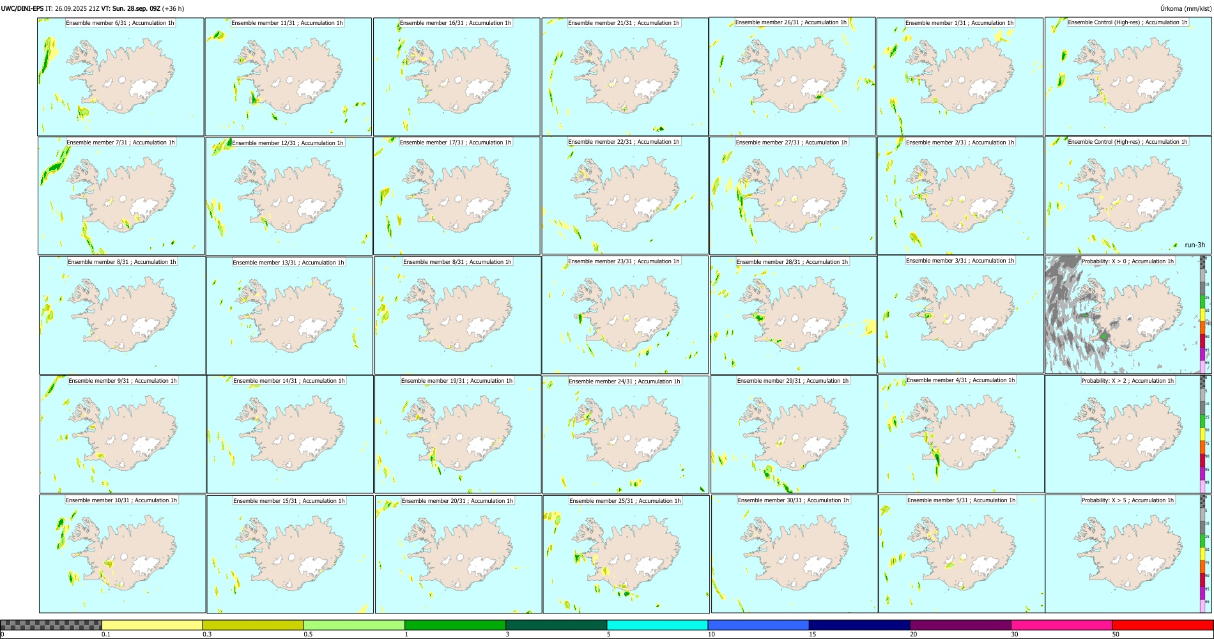Click the 'Ensemble member 5/31 ; Accumulation 1h' label
Screen dimensions: 1214x639
point(962,500)
